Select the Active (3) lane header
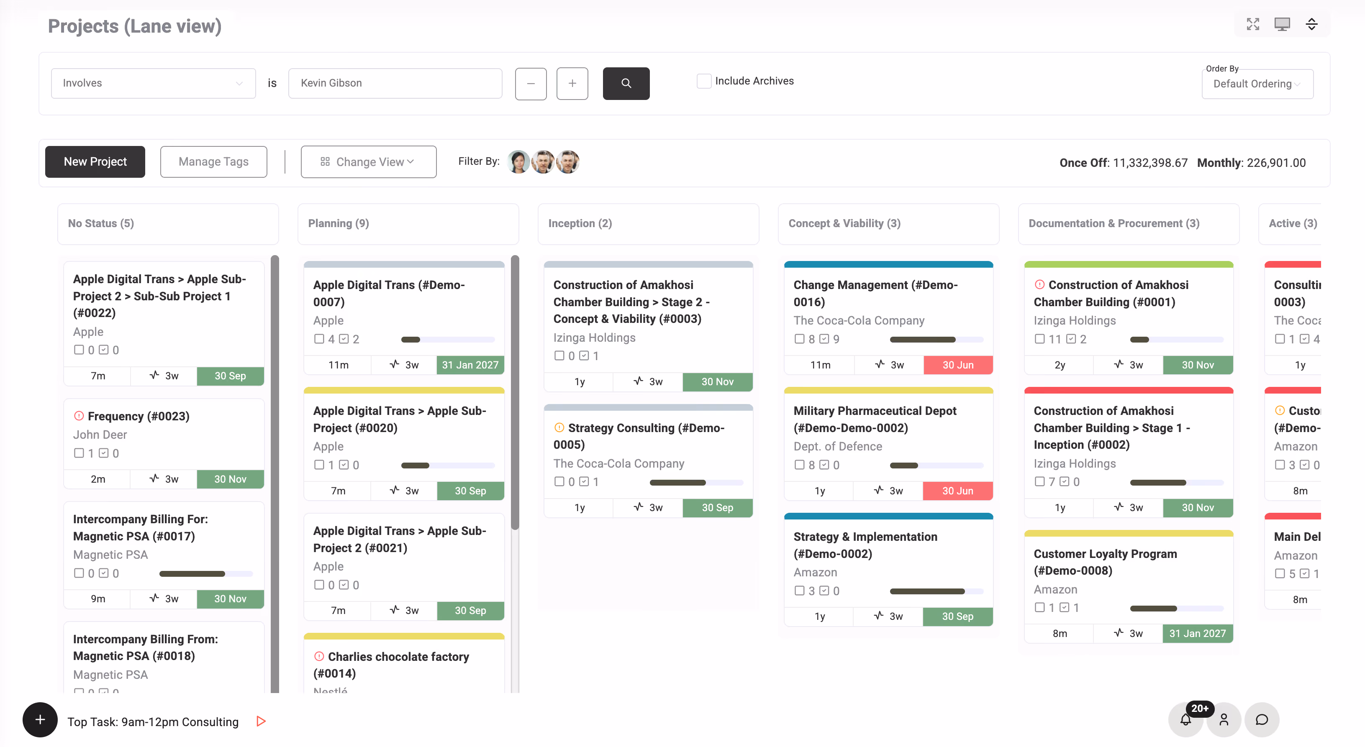This screenshot has width=1365, height=747. pyautogui.click(x=1290, y=224)
